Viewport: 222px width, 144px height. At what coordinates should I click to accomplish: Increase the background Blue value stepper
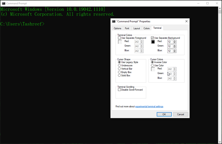[x=175, y=50]
